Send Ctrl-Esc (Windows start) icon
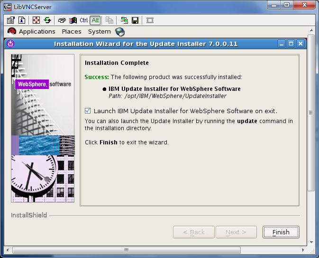 click(x=73, y=20)
